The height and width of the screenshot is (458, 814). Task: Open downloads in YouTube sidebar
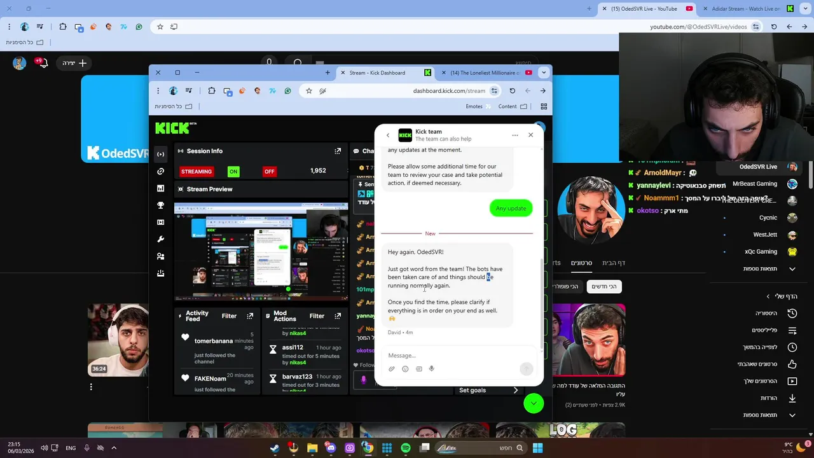point(778,398)
